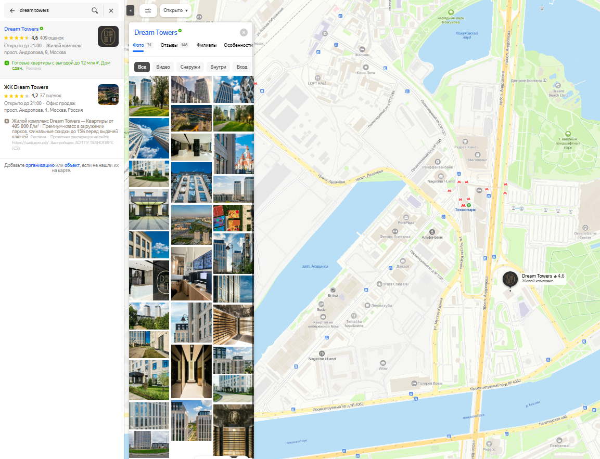
Task: Expand the Открыто dropdown filter
Action: coord(175,10)
